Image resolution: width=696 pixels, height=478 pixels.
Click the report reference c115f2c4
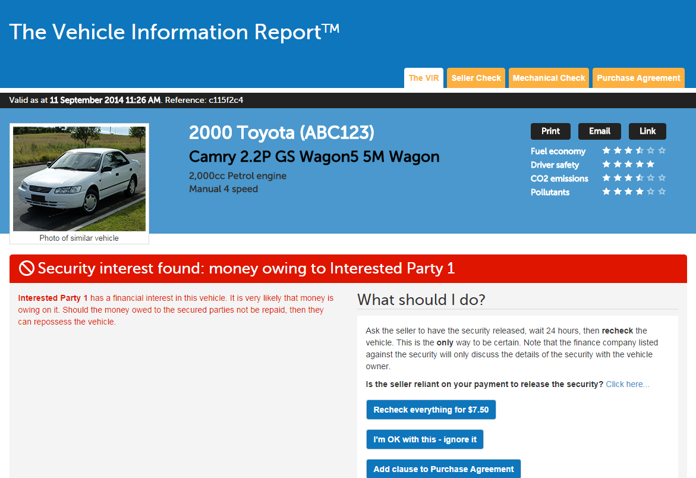tap(226, 100)
